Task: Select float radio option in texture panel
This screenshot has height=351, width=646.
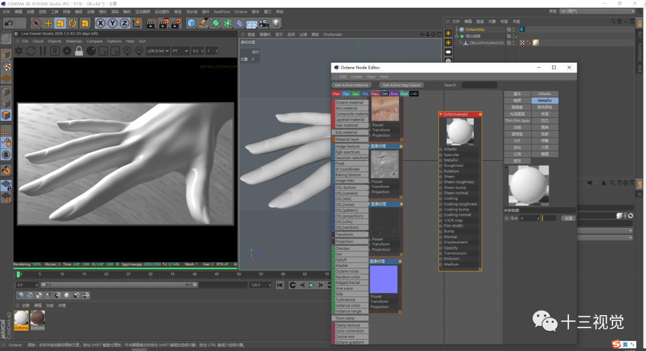Action: [x=507, y=219]
